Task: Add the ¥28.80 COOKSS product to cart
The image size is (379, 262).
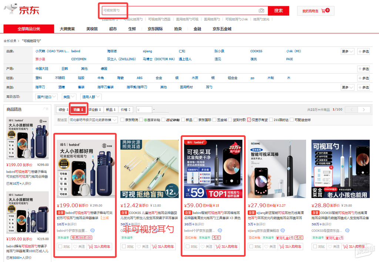Action: (x=354, y=246)
